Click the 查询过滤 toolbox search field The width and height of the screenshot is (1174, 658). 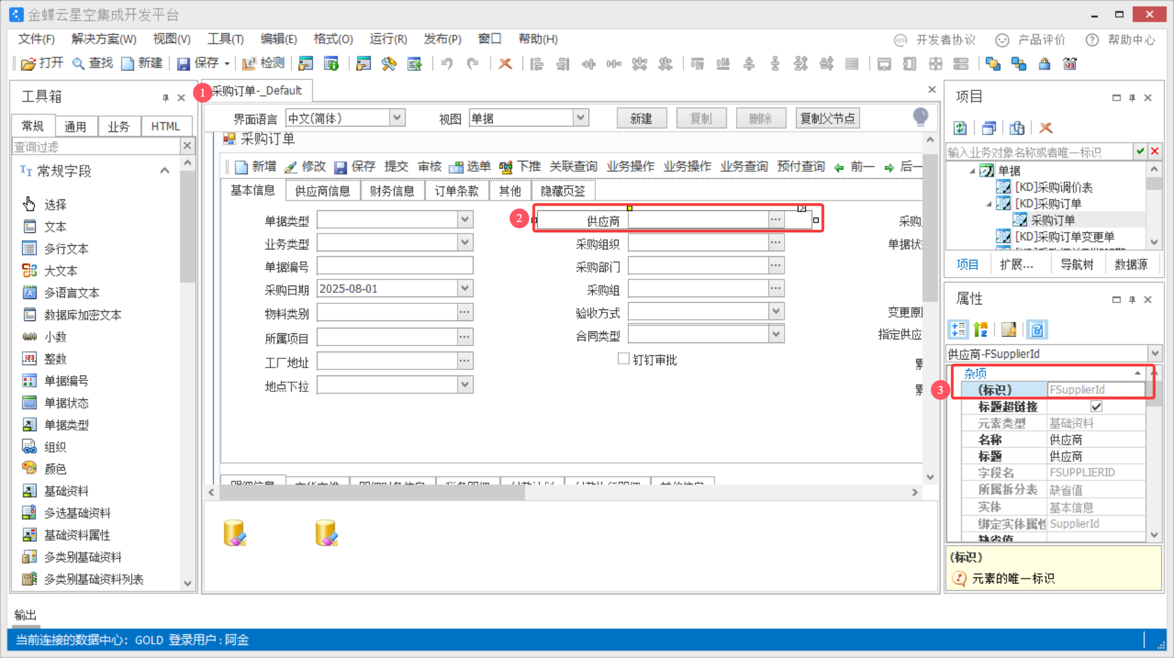pos(96,147)
